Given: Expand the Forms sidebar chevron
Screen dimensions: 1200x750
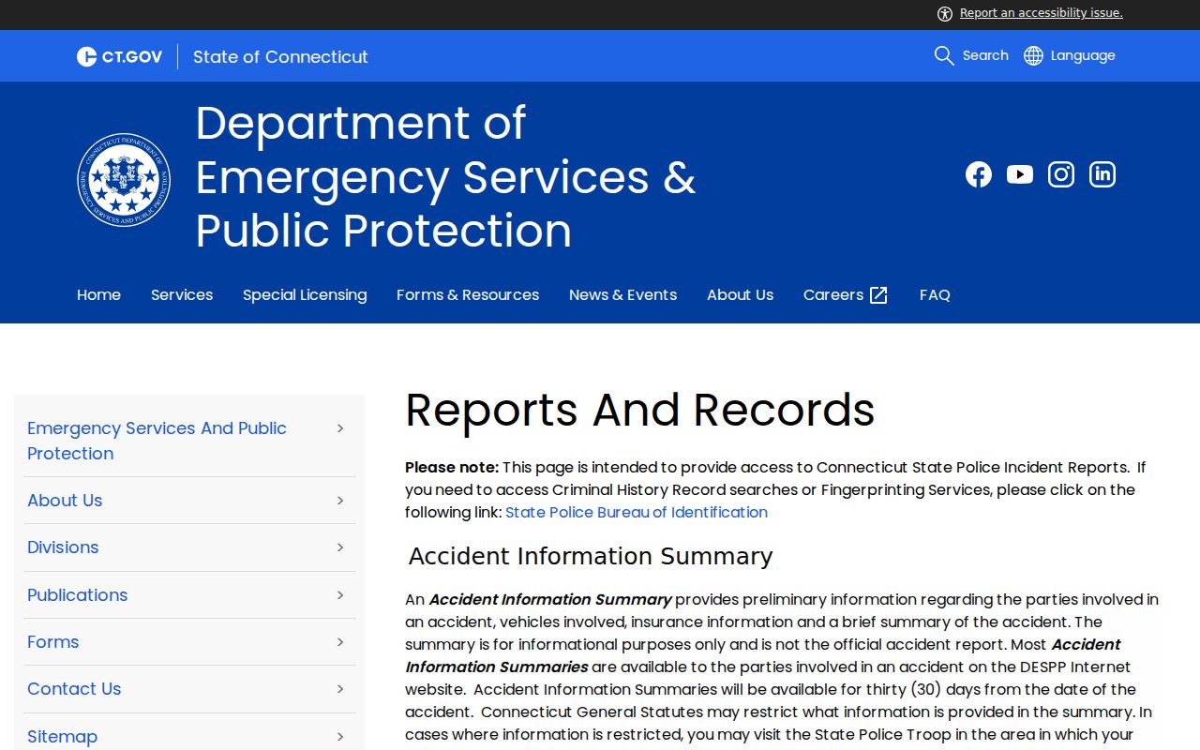Looking at the screenshot, I should coord(340,642).
